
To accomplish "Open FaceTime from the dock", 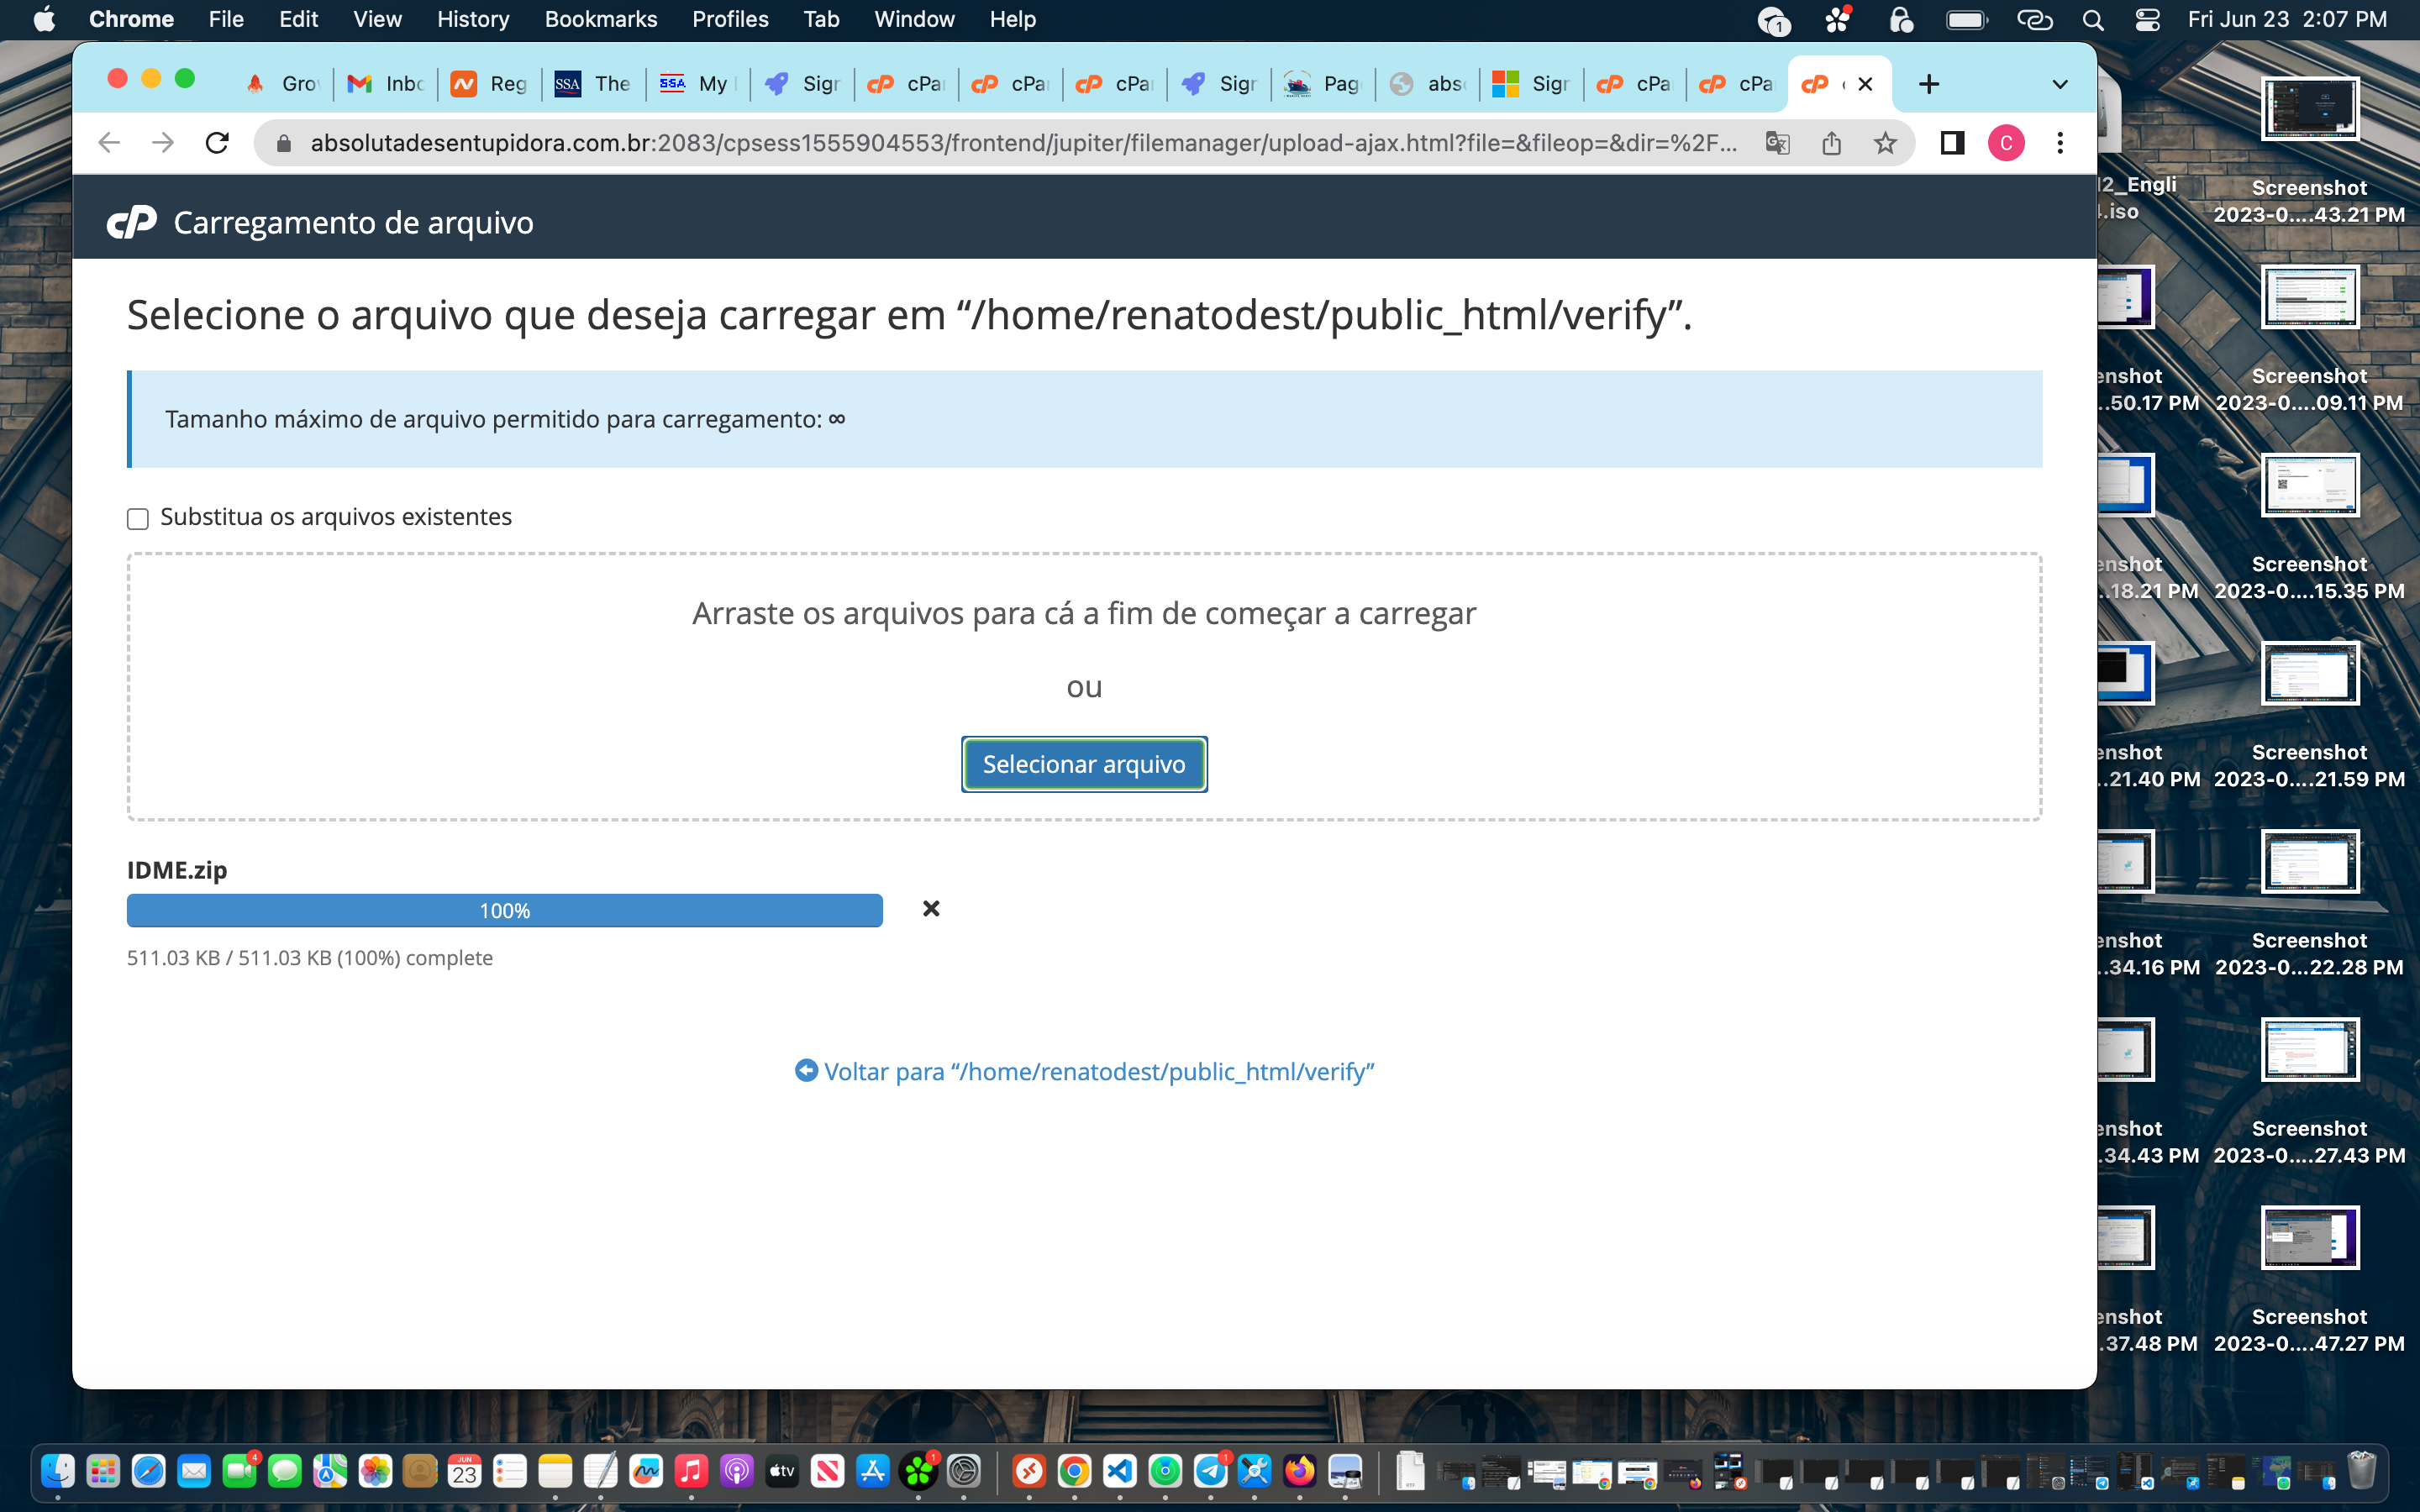I will [x=239, y=1471].
